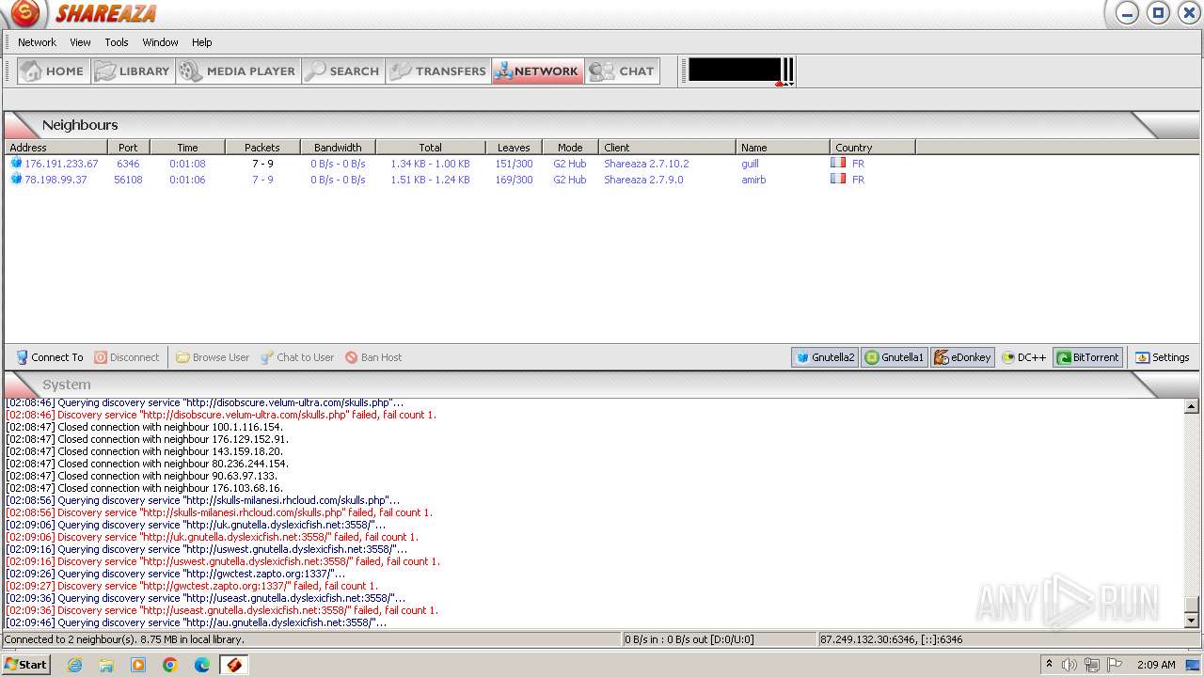Switch to the Library tab

point(134,71)
